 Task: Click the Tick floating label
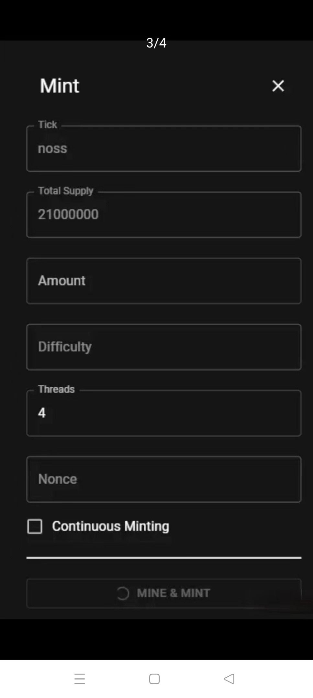click(48, 124)
